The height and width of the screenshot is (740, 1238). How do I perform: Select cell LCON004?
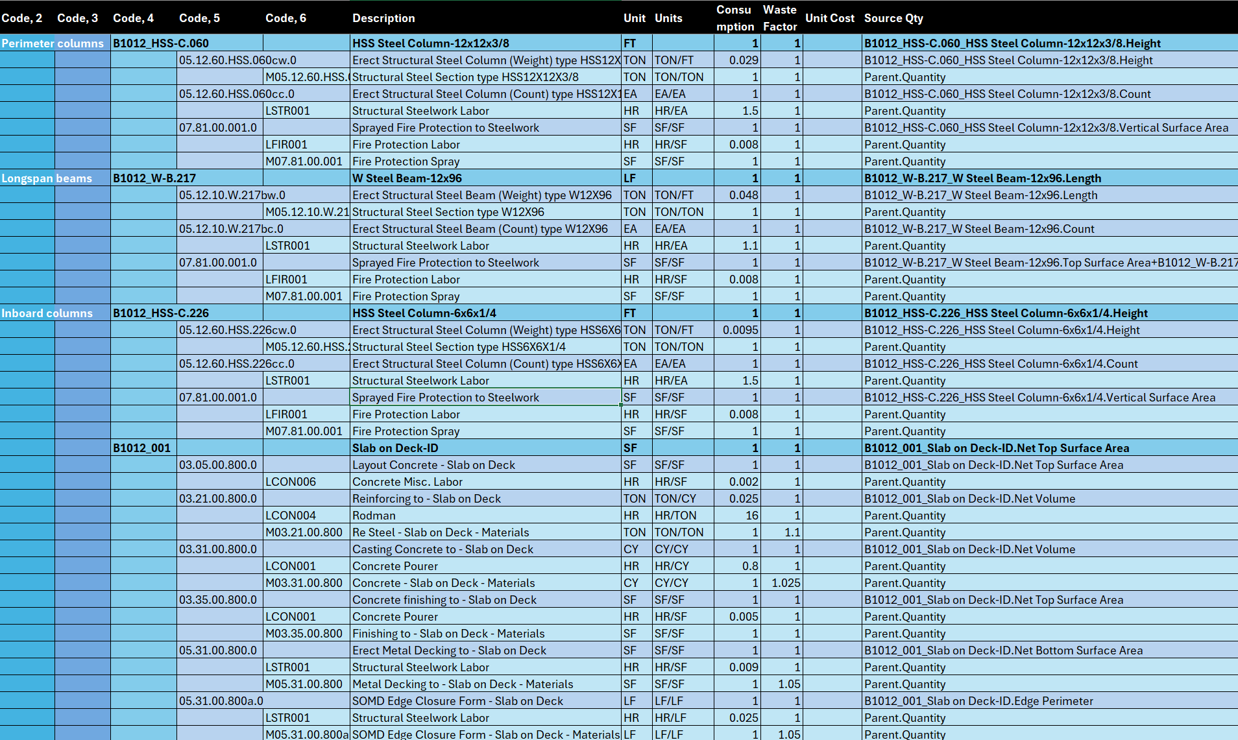pos(306,516)
